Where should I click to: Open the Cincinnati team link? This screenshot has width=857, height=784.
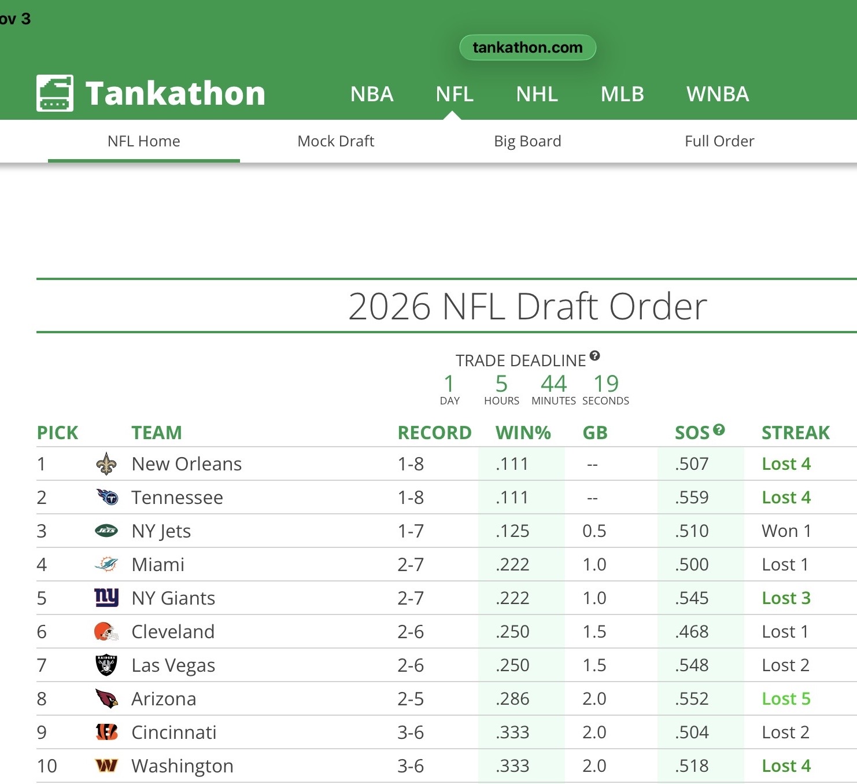(174, 733)
